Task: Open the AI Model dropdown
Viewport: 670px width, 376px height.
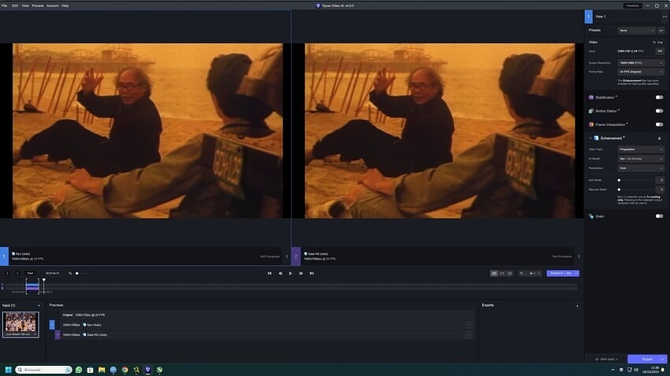Action: [x=641, y=159]
